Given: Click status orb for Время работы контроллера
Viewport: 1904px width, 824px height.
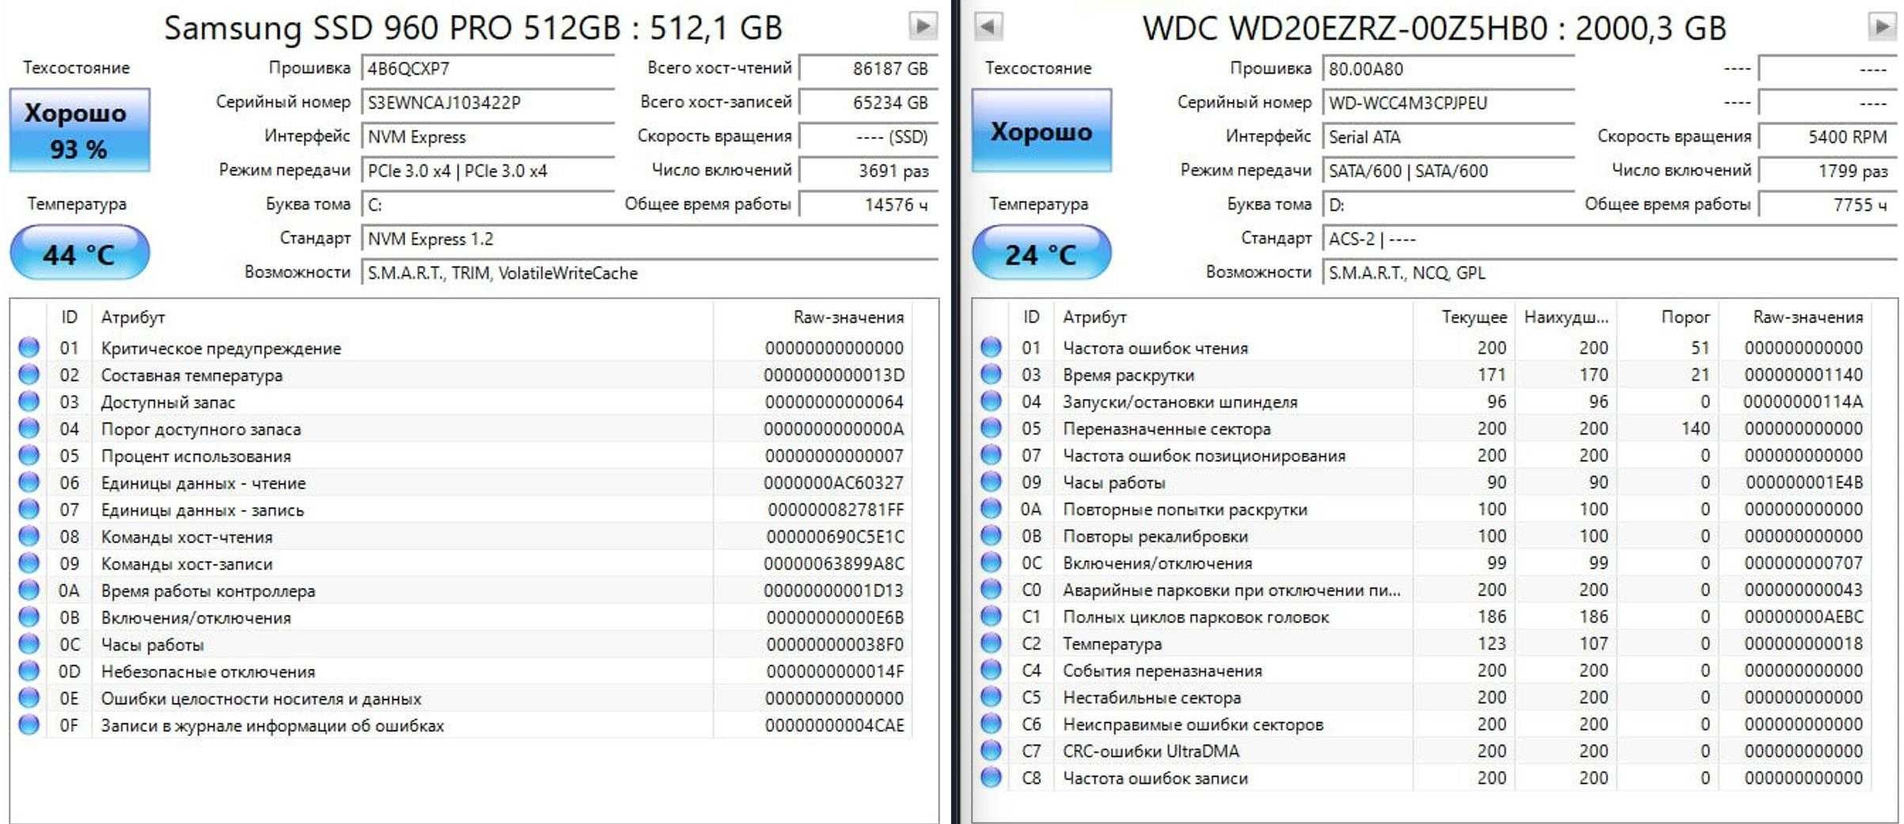Looking at the screenshot, I should [x=28, y=590].
